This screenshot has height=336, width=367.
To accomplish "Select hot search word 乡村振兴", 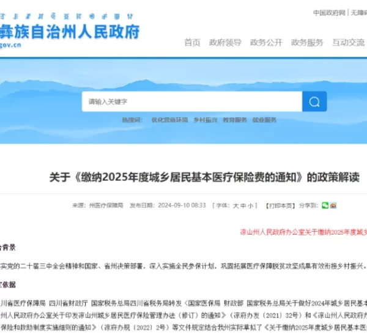I will [x=206, y=120].
